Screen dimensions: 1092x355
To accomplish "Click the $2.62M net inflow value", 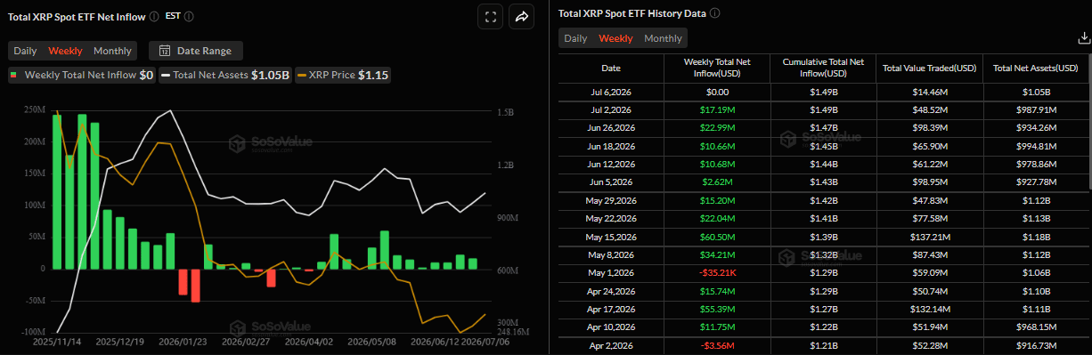I will click(x=717, y=182).
